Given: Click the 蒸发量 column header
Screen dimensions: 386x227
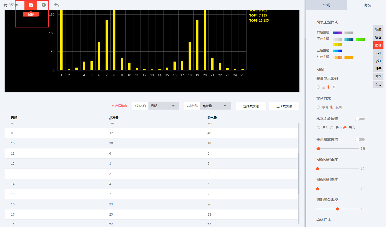Looking at the screenshot, I should [114, 118].
